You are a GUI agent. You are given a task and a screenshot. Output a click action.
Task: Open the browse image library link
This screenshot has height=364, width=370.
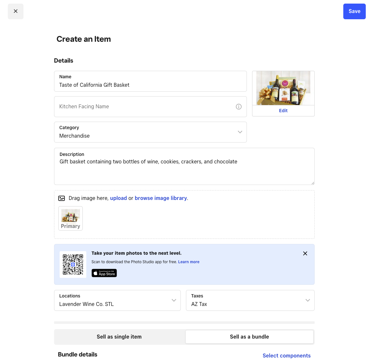(x=161, y=198)
